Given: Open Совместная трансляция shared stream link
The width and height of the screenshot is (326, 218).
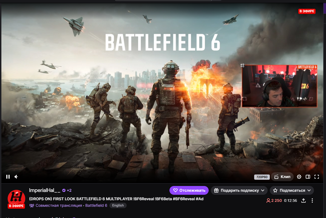Looking at the screenshot, I should tap(59, 206).
